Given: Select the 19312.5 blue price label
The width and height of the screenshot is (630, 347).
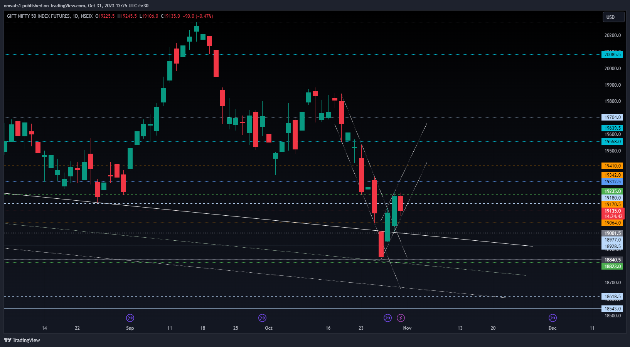Looking at the screenshot, I should 612,182.
